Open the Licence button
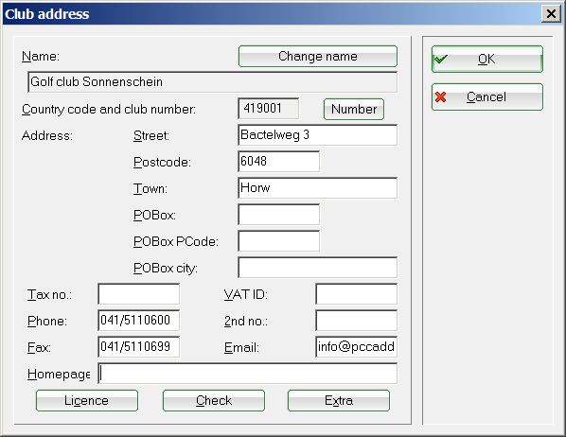The height and width of the screenshot is (437, 566). 87,400
